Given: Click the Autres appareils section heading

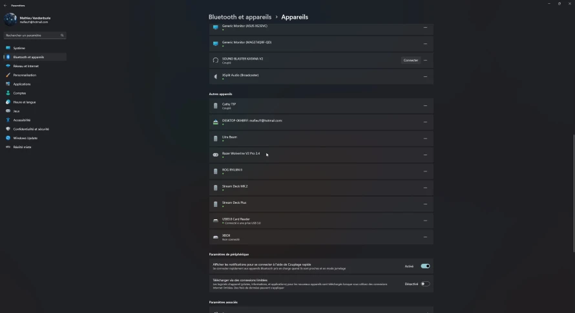Looking at the screenshot, I should [220, 94].
